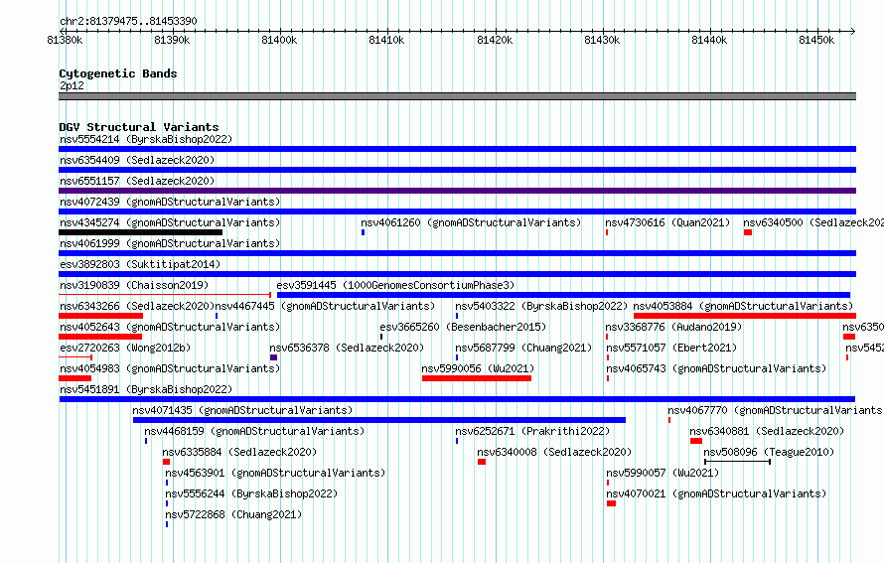The width and height of the screenshot is (884, 563).
Task: Click the nsv5554214 (ByrskaBishop2022) variant label
Action: tap(146, 139)
